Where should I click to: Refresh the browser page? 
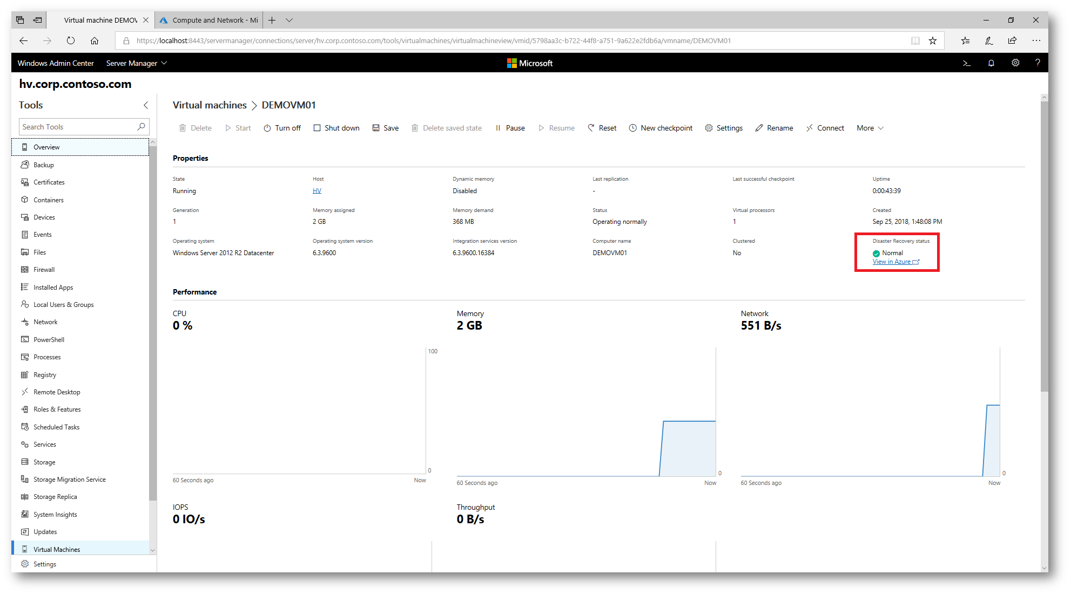[x=71, y=40]
